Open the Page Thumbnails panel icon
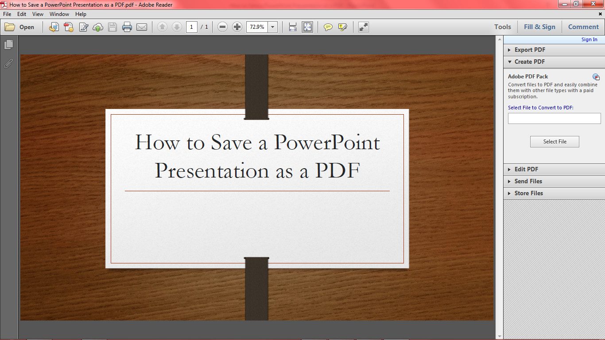The height and width of the screenshot is (340, 605). coord(8,45)
